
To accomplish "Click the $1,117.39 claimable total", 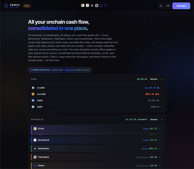I will coord(136,119).
